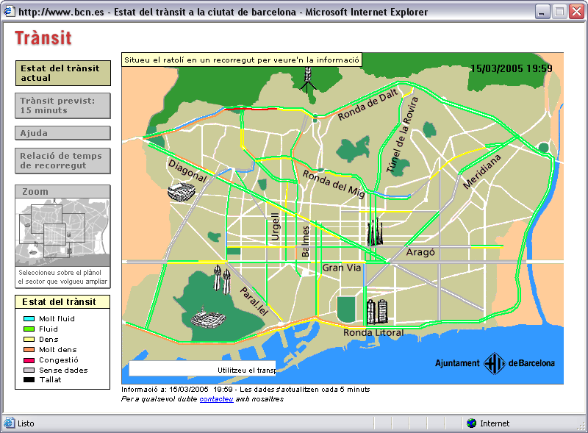Screen dimensions: 588x433
Task: Click the Trànsit page heading
Action: click(43, 38)
